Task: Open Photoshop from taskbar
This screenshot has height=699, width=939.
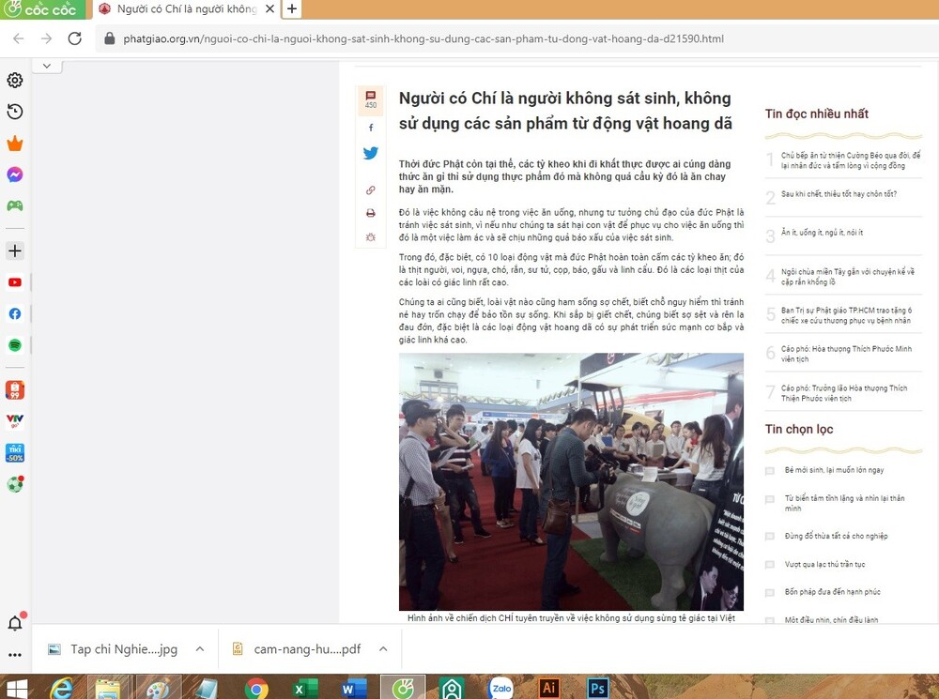Action: (x=597, y=689)
